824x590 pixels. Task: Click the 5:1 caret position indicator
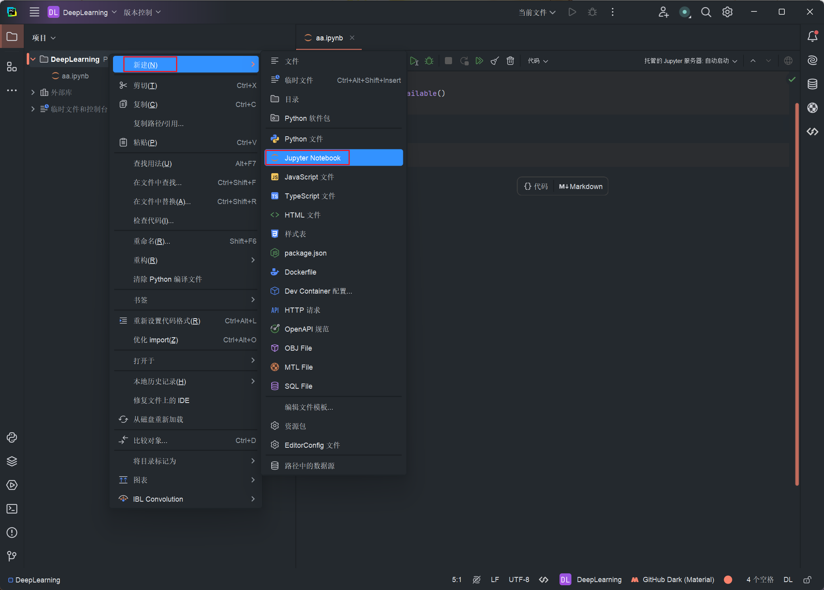456,580
